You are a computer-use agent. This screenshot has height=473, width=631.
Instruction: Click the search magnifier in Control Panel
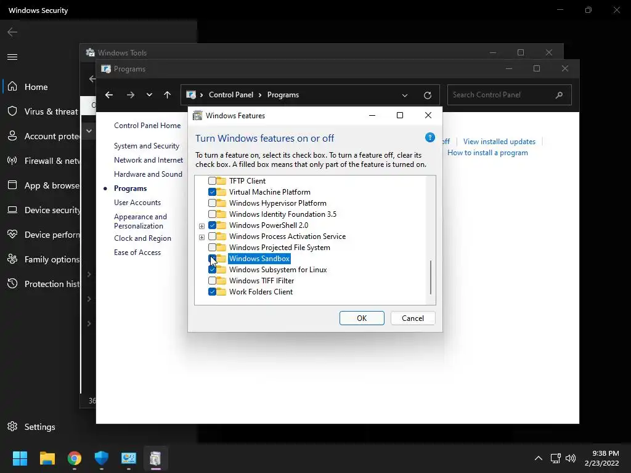pyautogui.click(x=559, y=95)
